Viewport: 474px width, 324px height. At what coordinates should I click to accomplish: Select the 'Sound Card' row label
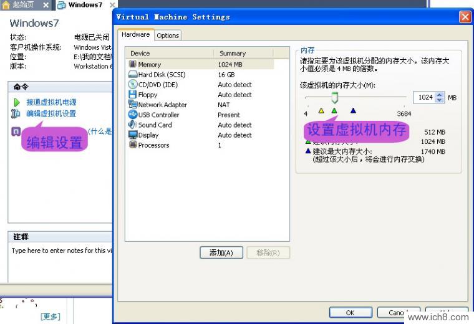(x=155, y=125)
